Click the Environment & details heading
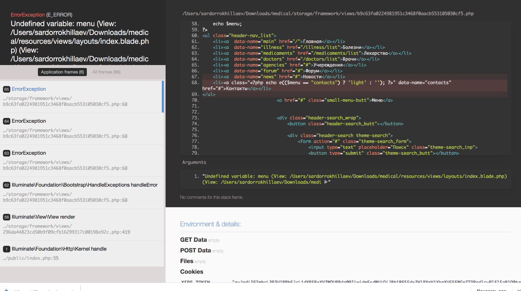521x291 pixels. [x=210, y=224]
